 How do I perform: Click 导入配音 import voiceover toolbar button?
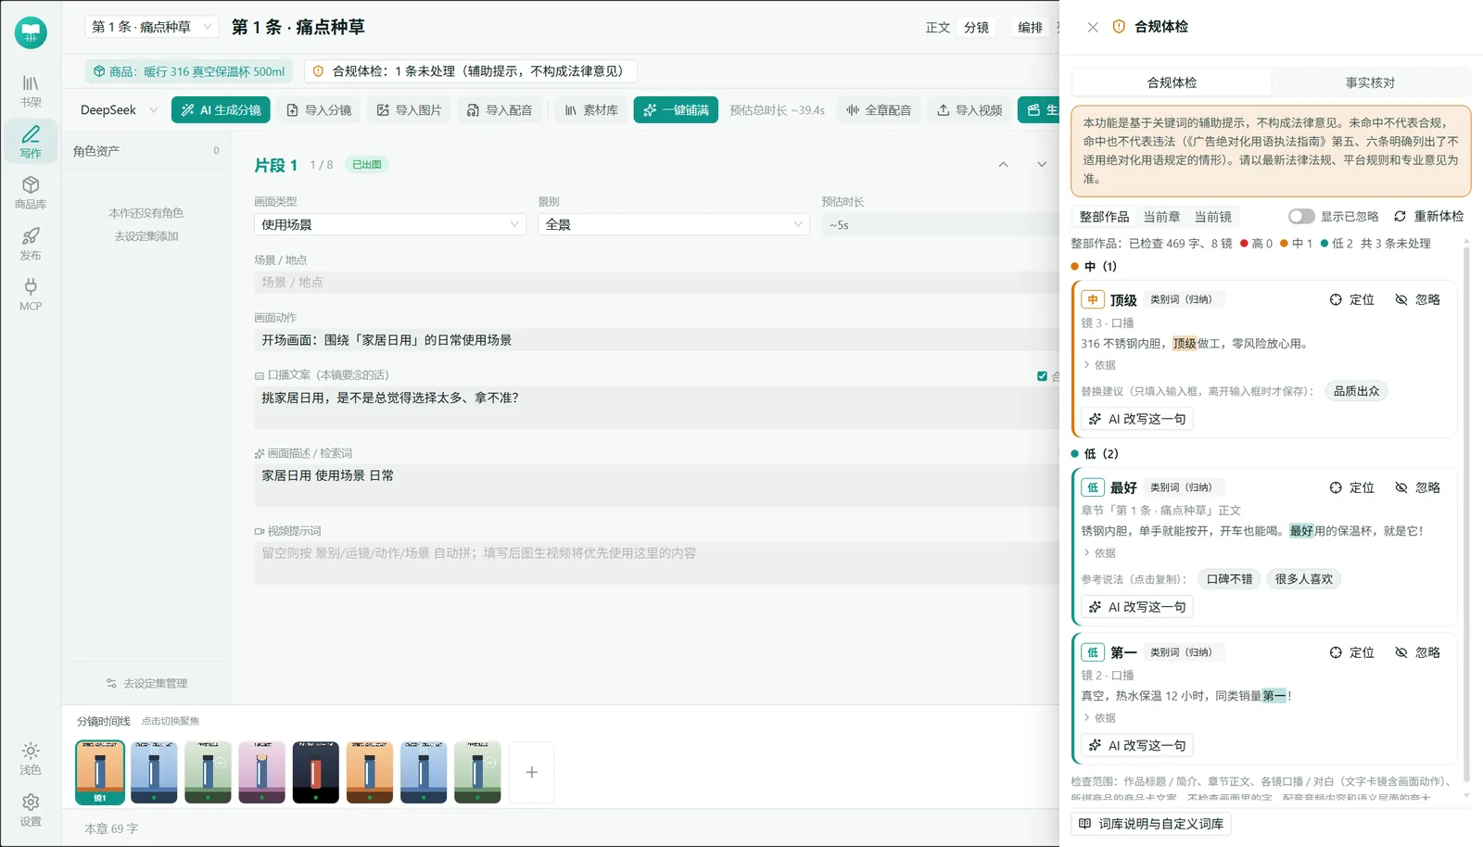point(500,109)
